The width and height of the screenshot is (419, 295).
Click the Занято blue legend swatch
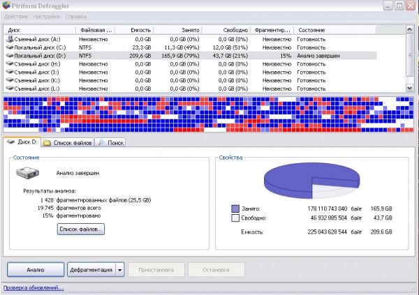coord(235,209)
